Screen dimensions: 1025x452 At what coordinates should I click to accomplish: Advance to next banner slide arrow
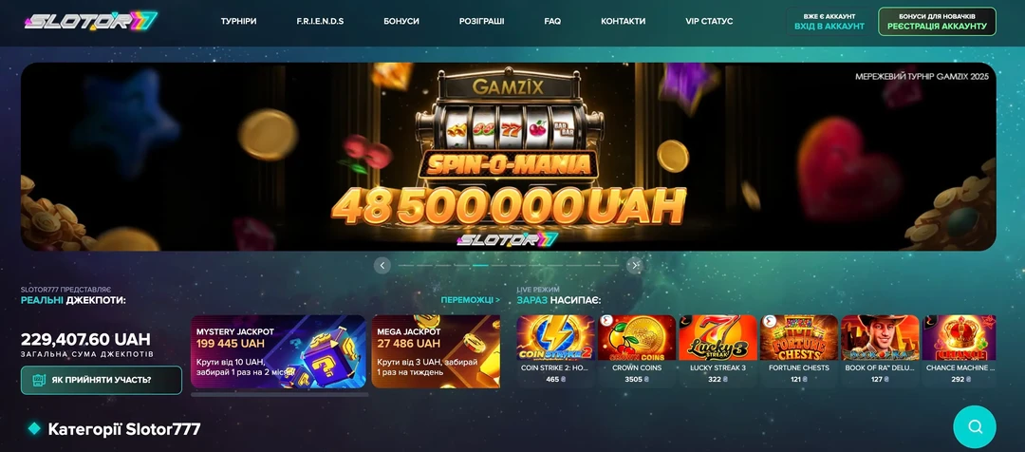(x=634, y=265)
